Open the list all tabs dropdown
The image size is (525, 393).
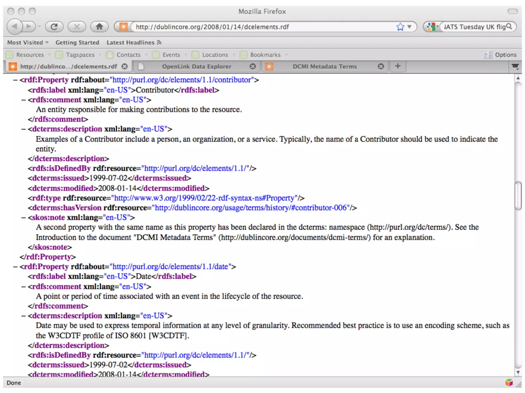tap(515, 67)
